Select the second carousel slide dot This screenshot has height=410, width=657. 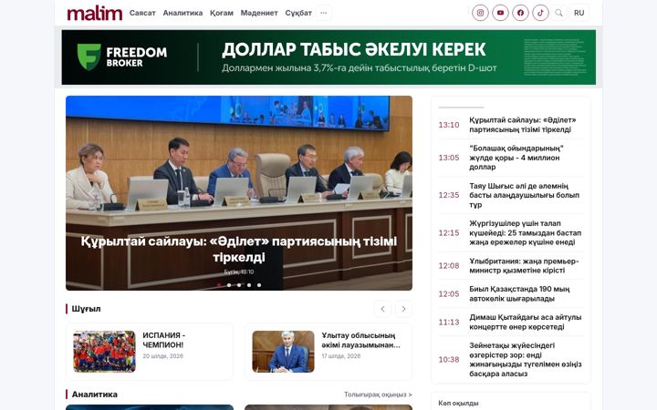229,285
